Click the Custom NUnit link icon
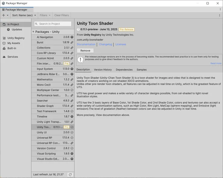Image resolution: width=223 pixels, height=178 pixels. pyautogui.click(x=72, y=58)
